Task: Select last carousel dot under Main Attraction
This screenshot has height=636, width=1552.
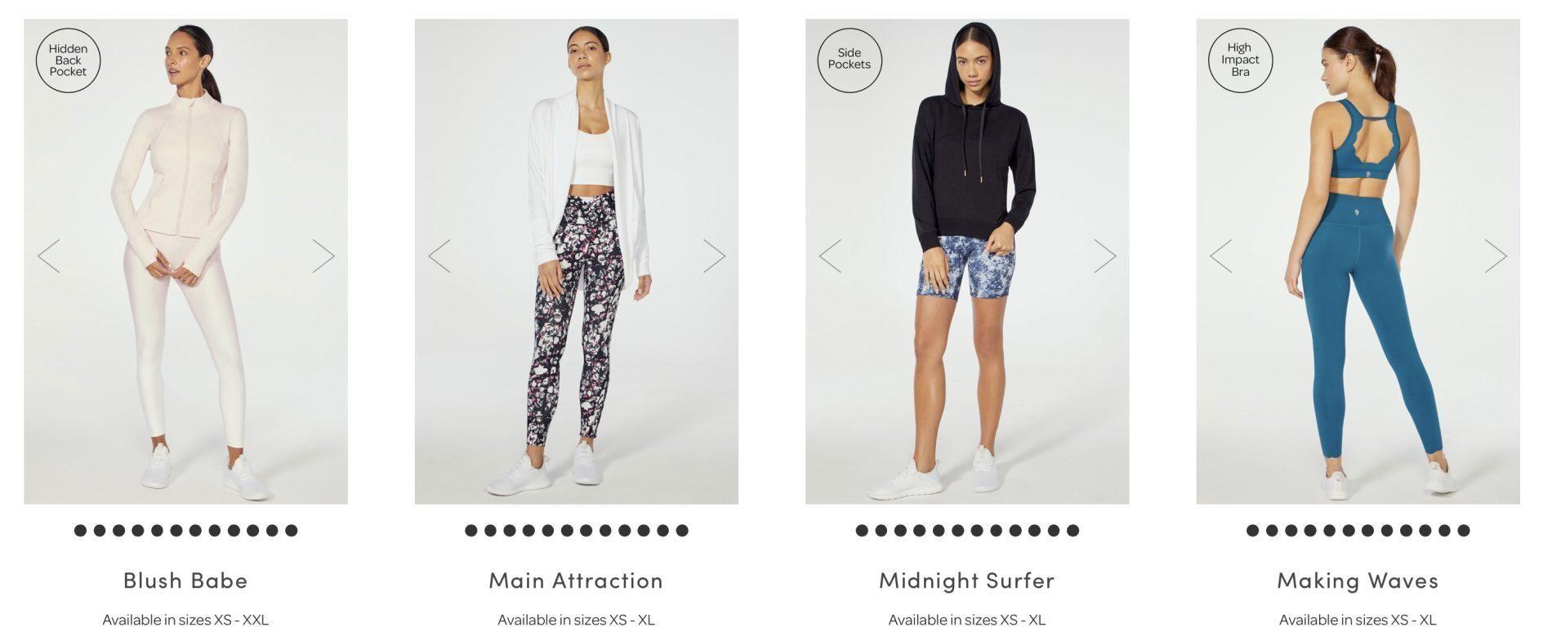Action: tap(682, 531)
